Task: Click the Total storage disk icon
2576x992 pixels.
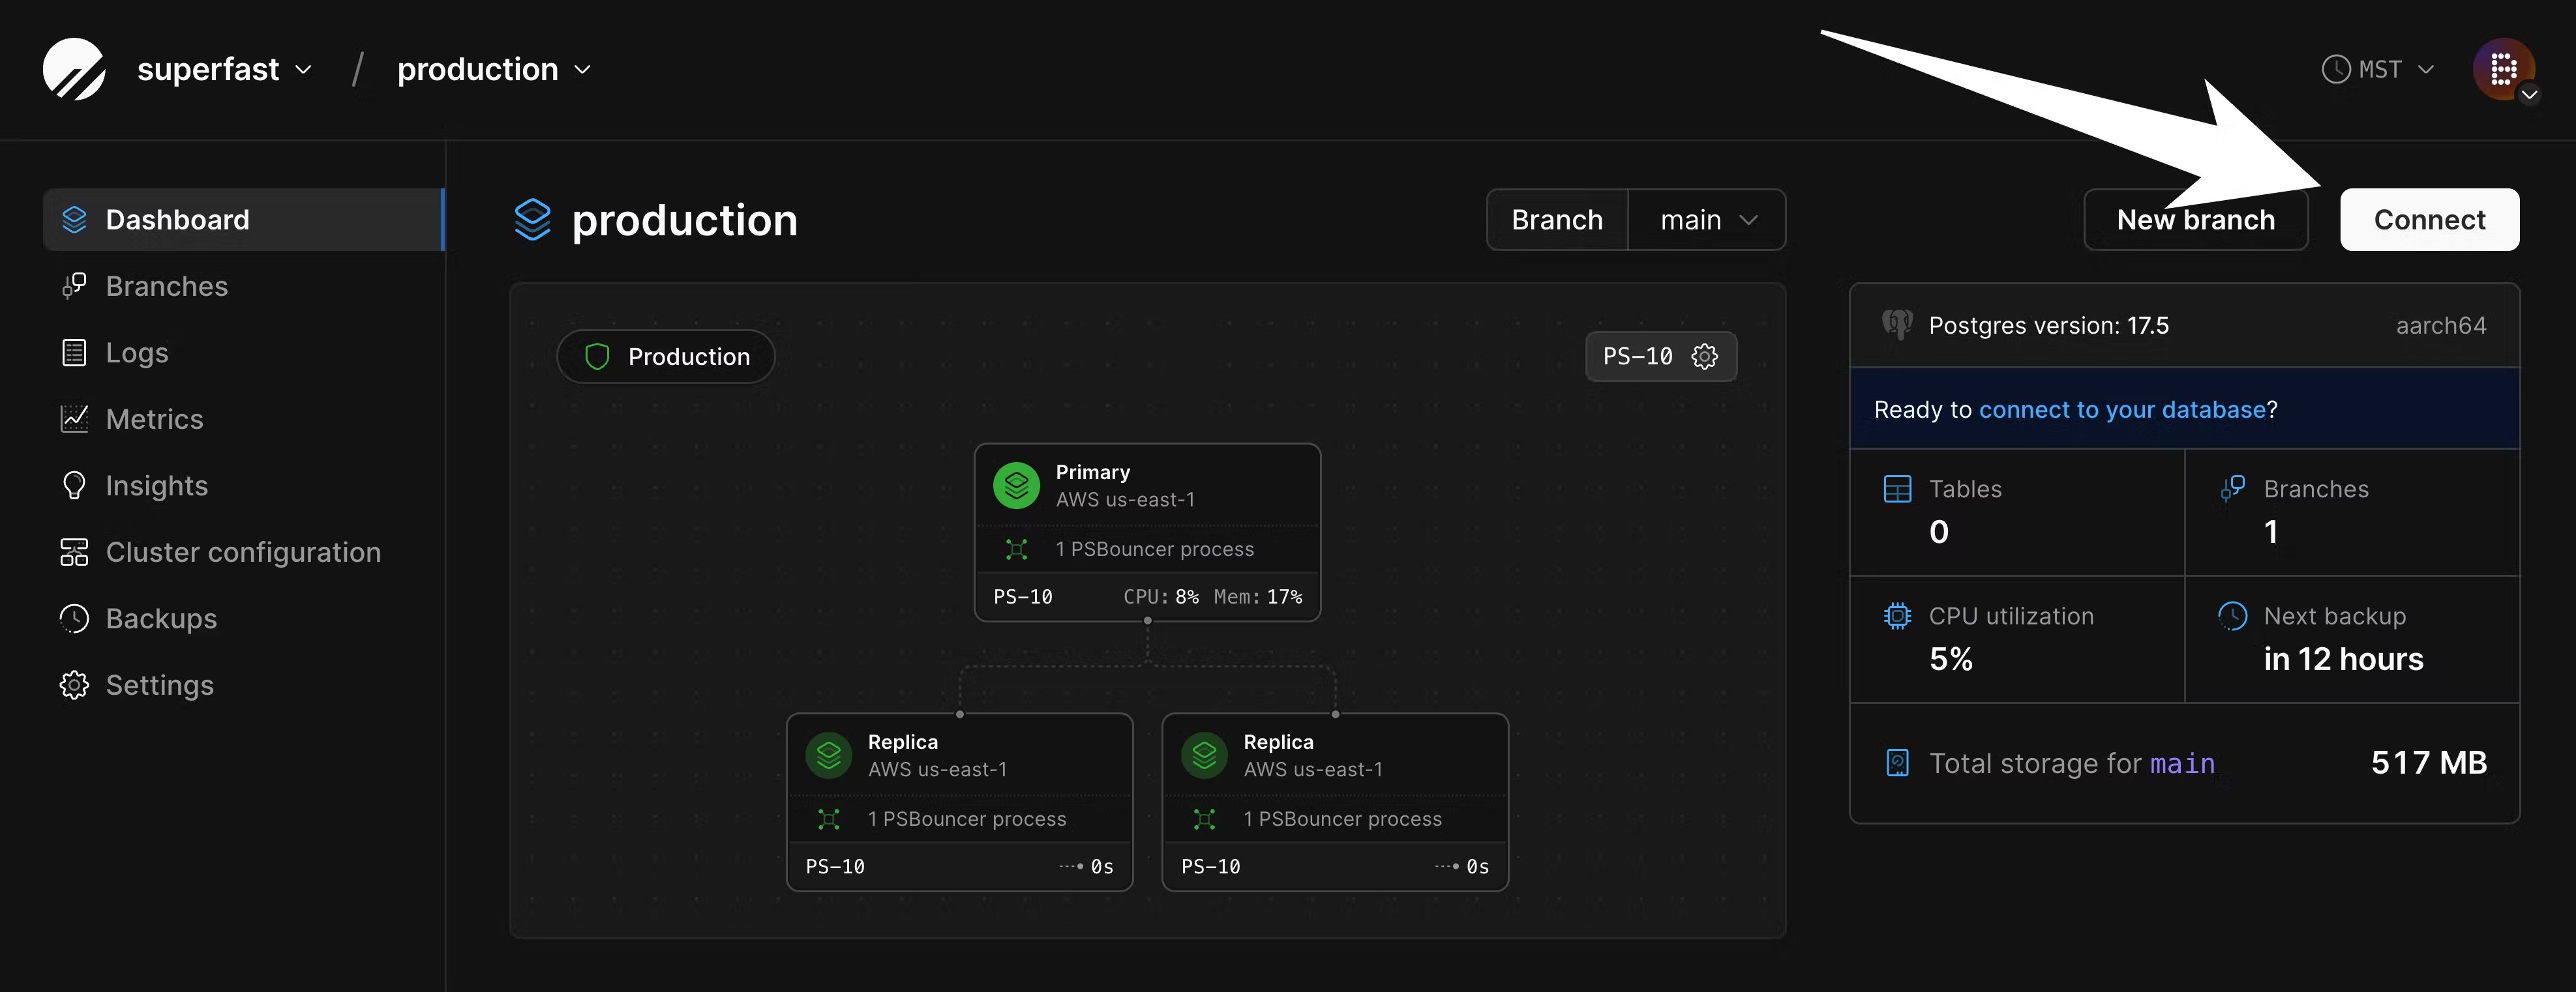Action: click(x=1897, y=763)
